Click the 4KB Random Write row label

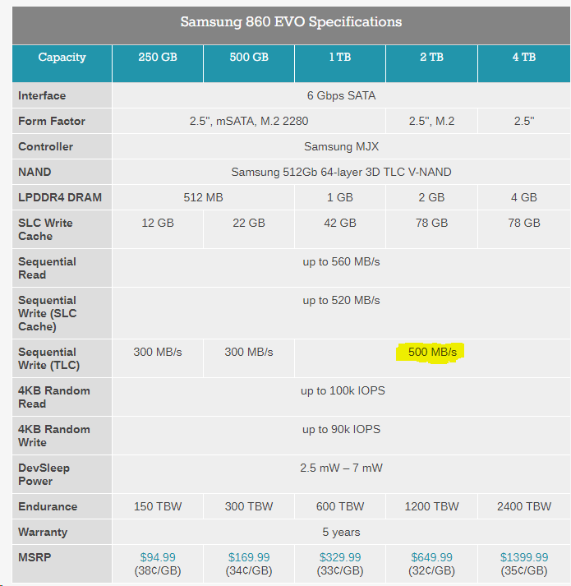coord(53,436)
